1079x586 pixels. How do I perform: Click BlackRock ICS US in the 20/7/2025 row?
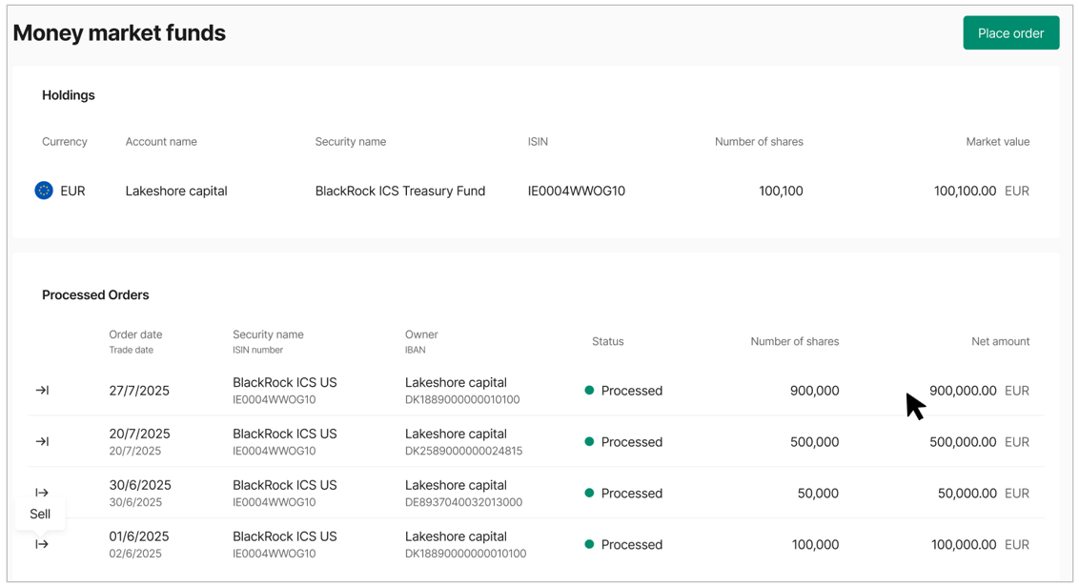285,434
